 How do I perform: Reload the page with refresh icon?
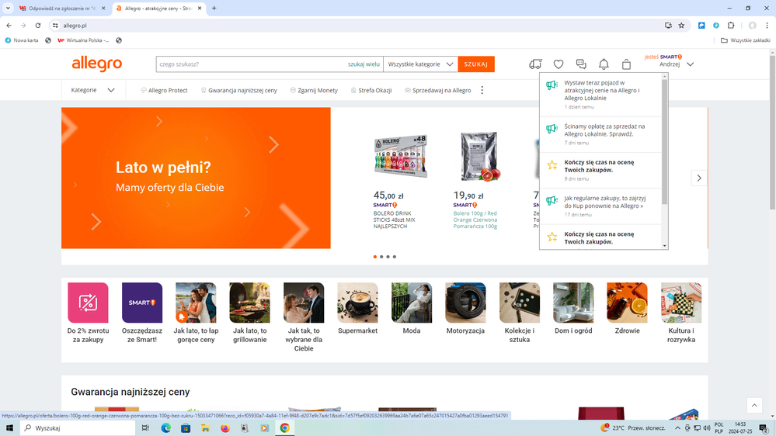[x=37, y=25]
